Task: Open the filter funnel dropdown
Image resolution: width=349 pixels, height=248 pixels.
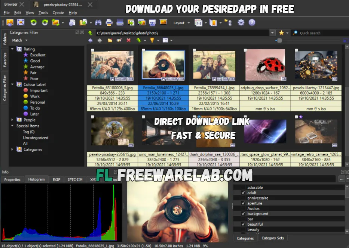Action: [158, 40]
